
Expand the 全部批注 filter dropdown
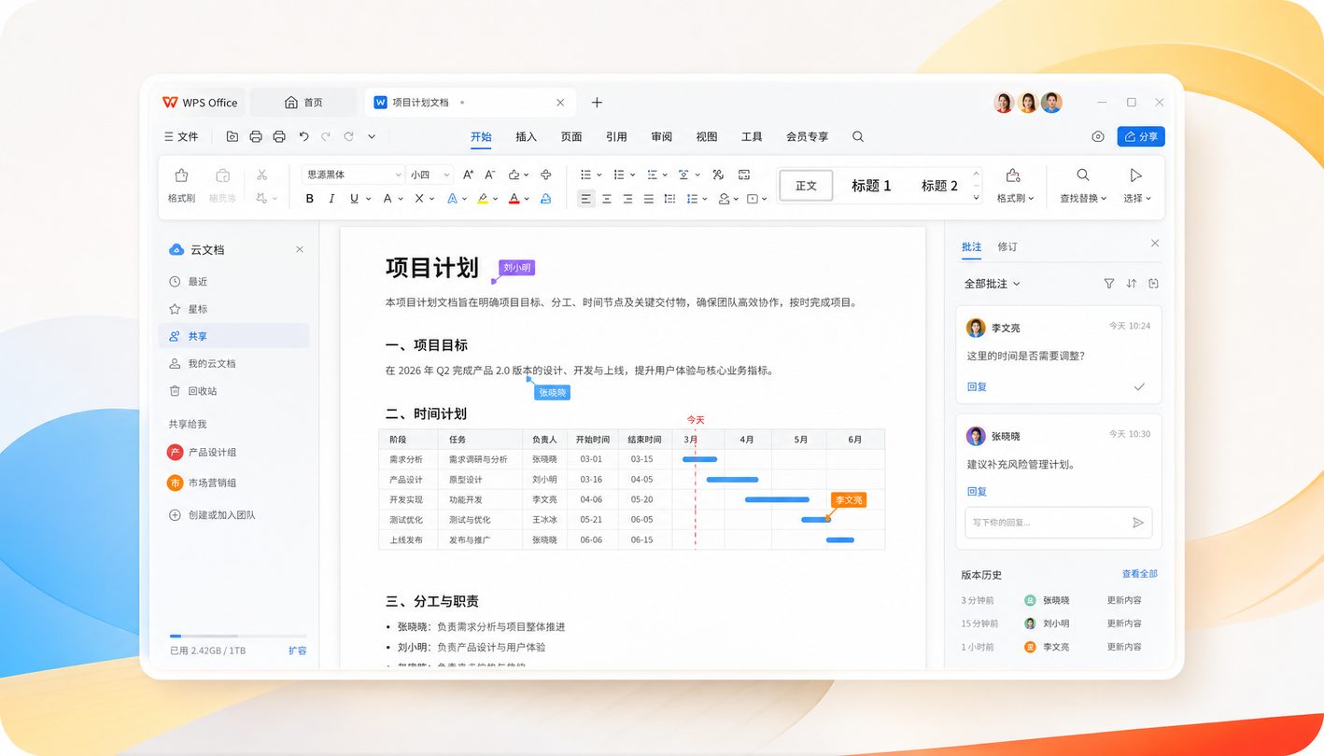pos(992,284)
